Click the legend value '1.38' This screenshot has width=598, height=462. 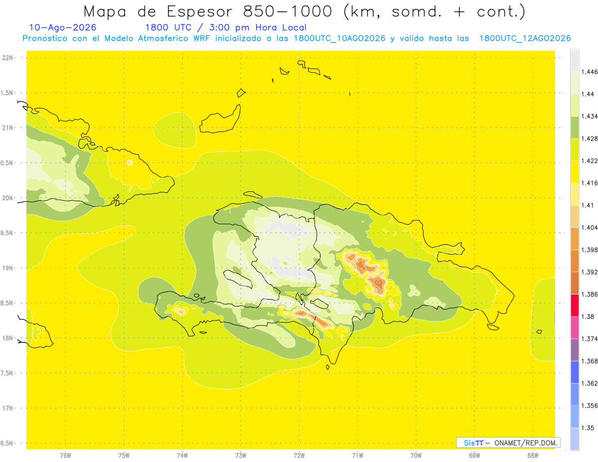click(588, 316)
